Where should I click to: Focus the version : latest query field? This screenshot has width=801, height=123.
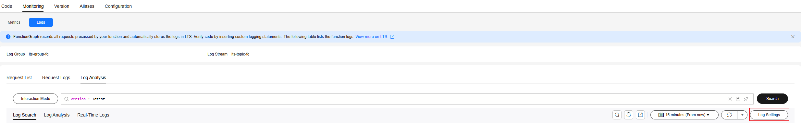click(392, 99)
